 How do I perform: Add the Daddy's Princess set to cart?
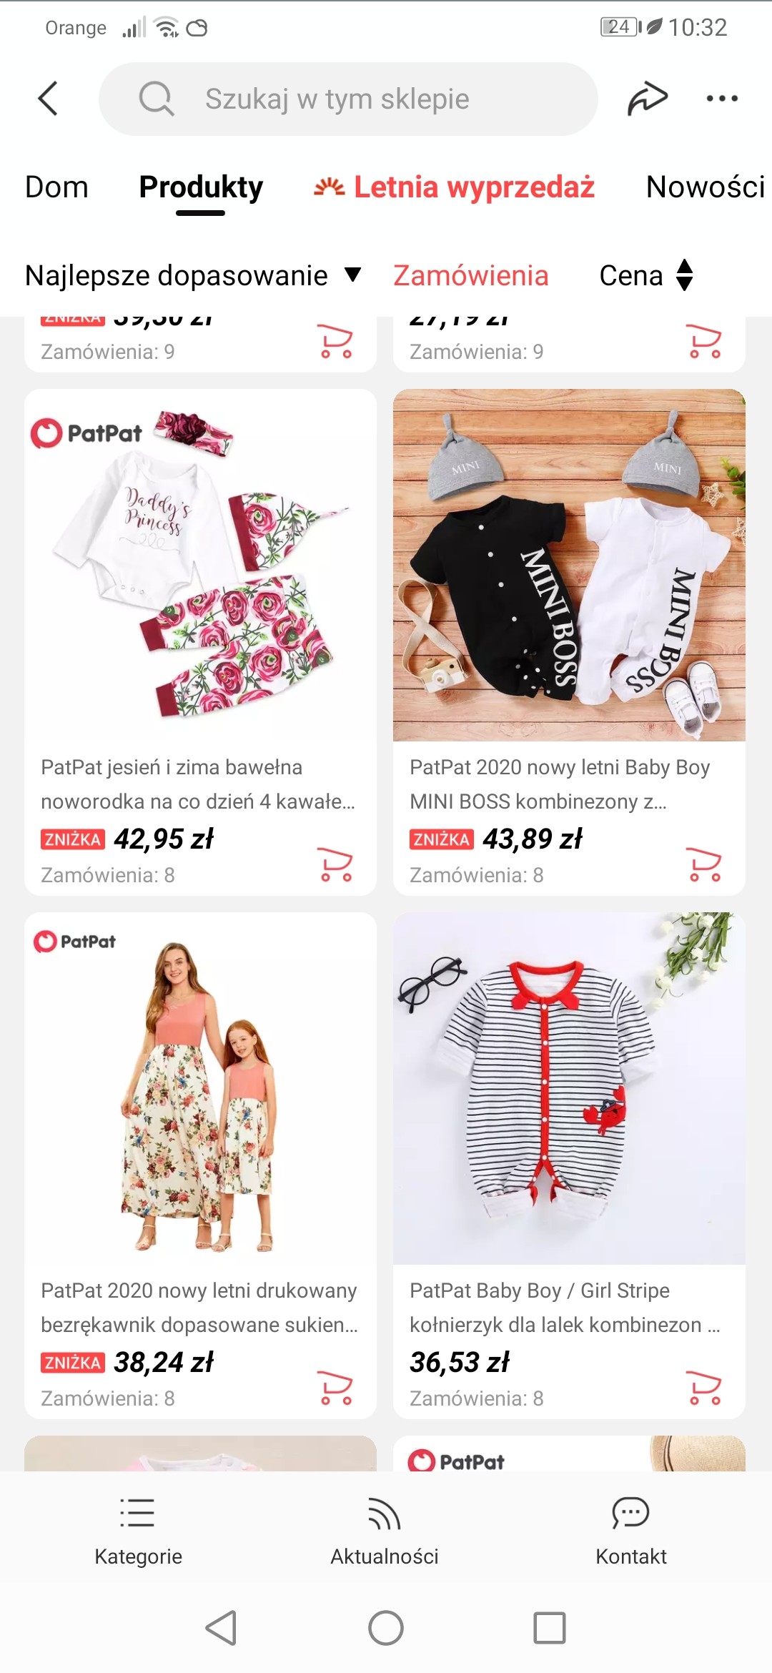(336, 864)
